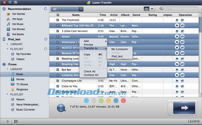This screenshot has height=125, width=202.
Task: Select Uncheck All menu item
Action: [x=93, y=75]
